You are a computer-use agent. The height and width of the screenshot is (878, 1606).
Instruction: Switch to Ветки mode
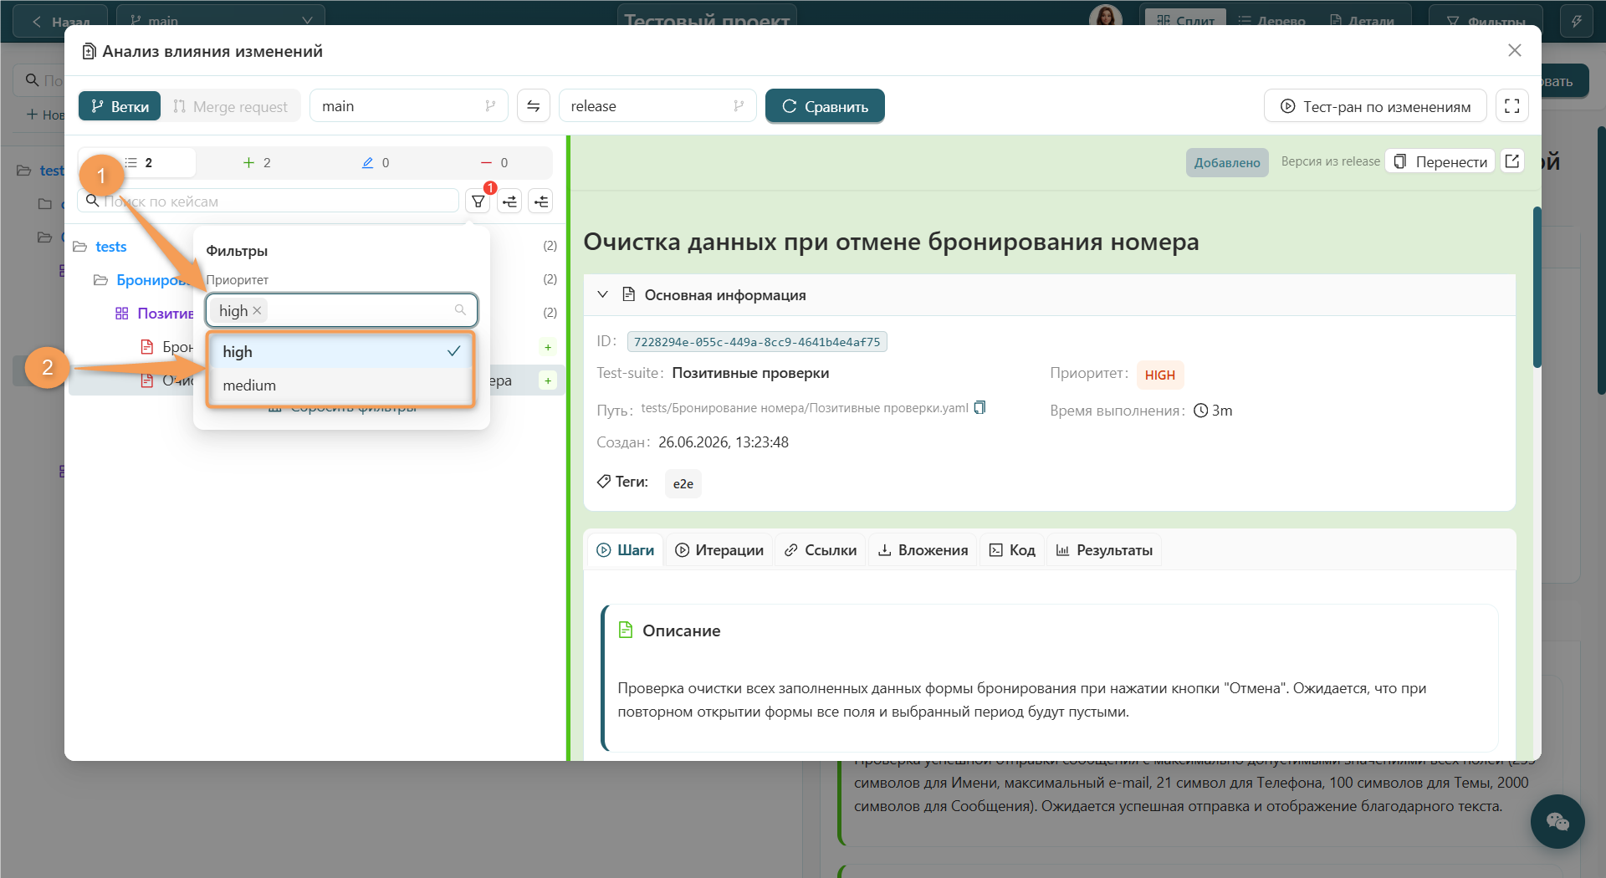click(120, 106)
